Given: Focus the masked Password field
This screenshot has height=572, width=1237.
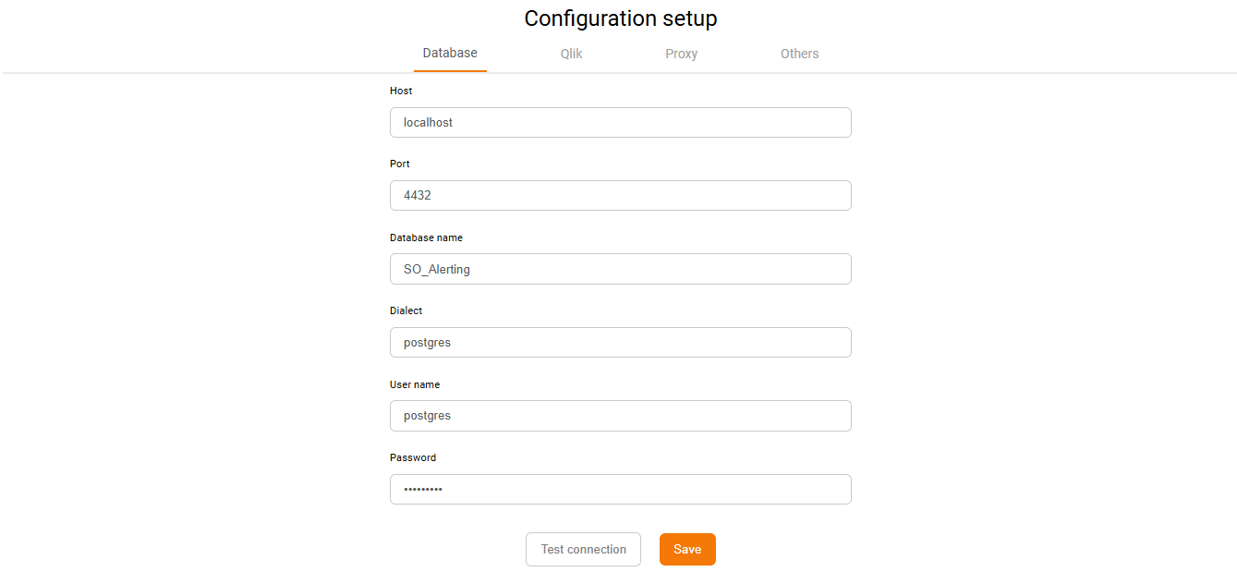Looking at the screenshot, I should tap(620, 489).
